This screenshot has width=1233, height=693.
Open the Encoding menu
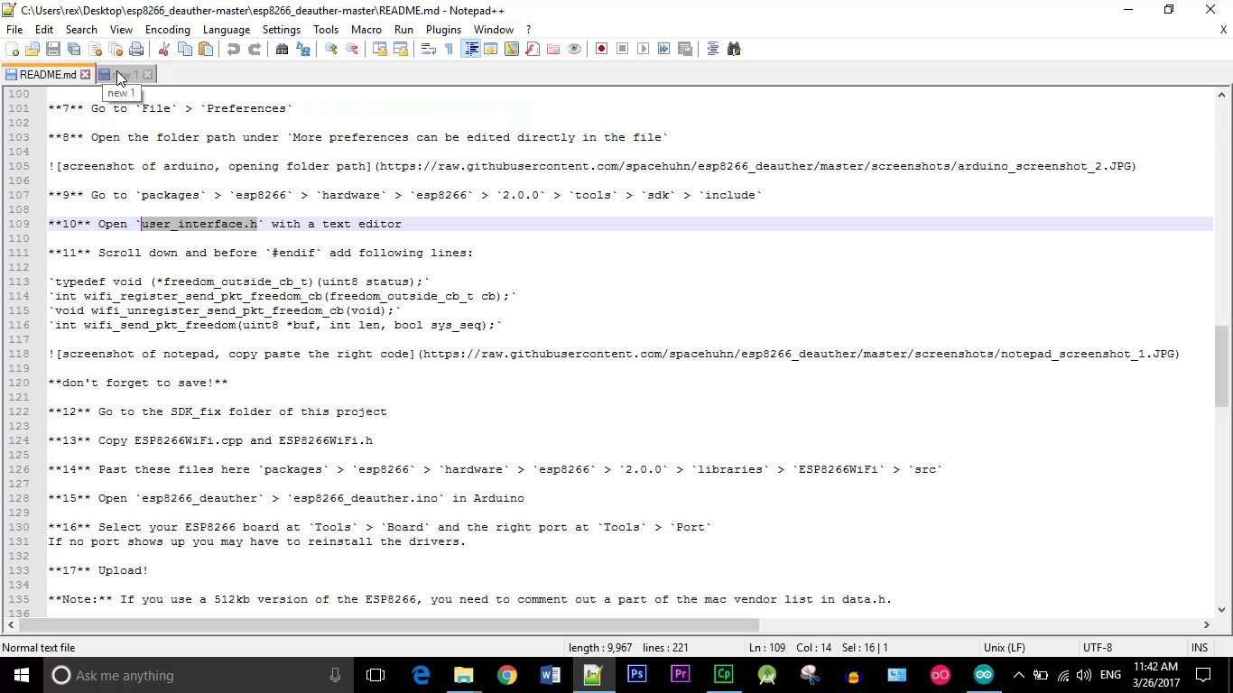click(167, 29)
